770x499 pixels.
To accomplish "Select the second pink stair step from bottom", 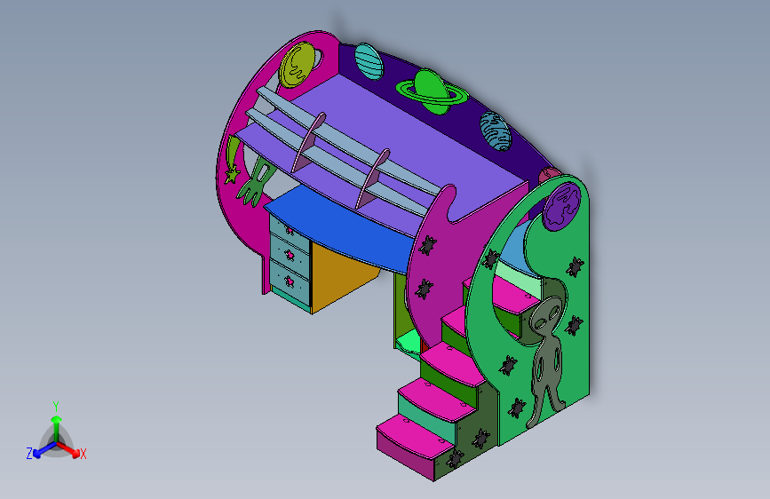I will tap(439, 399).
